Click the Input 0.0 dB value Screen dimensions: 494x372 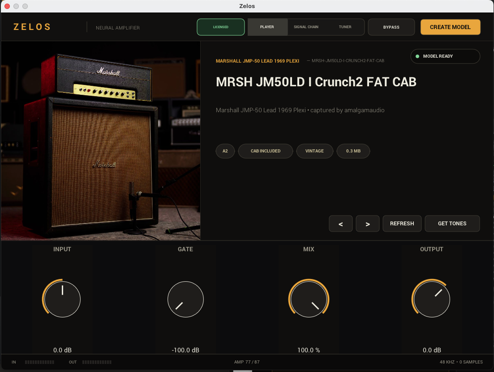coord(62,350)
